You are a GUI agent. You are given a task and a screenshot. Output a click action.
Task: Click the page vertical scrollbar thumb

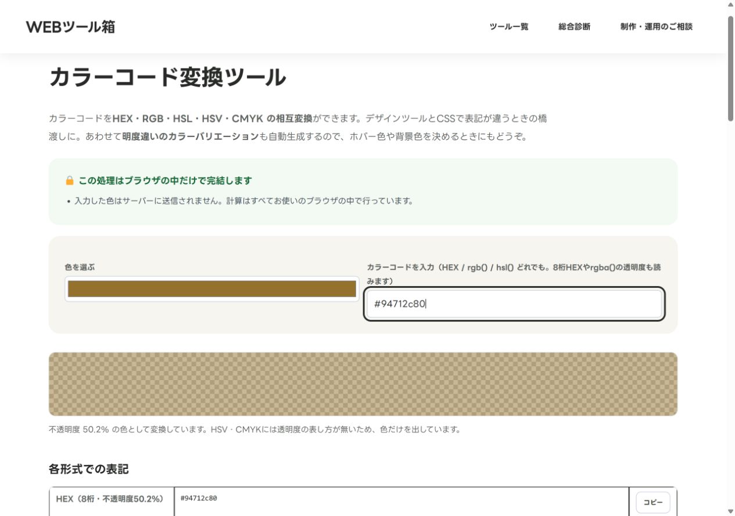[x=730, y=68]
